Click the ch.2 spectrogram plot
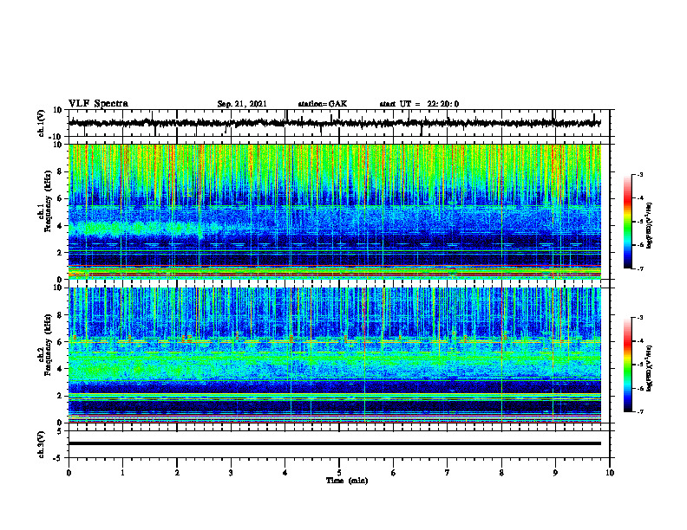687x530 pixels. click(335, 355)
